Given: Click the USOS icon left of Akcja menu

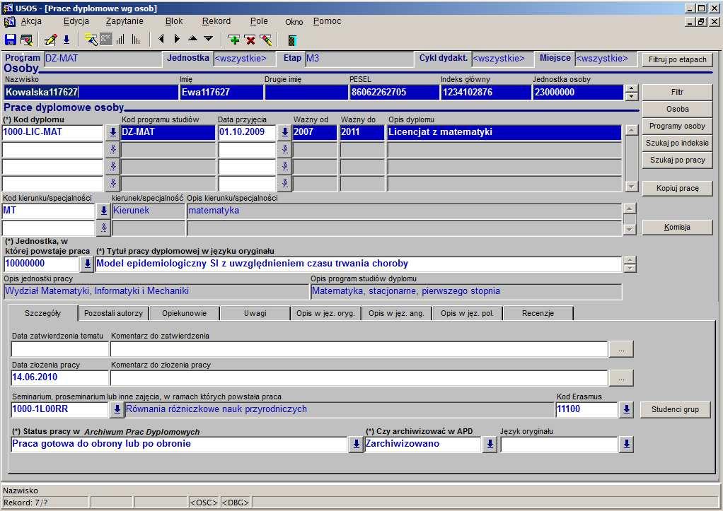Looking at the screenshot, I should (9, 22).
